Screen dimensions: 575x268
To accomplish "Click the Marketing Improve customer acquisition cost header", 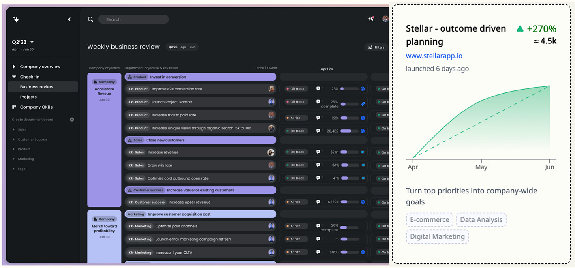I will click(x=200, y=214).
